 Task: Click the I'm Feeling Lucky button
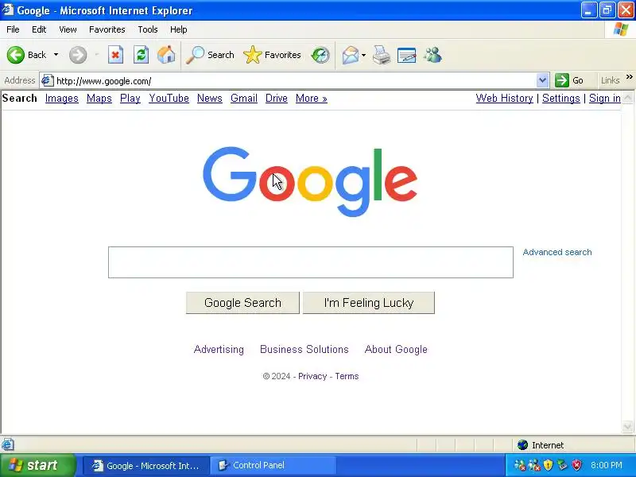369,303
